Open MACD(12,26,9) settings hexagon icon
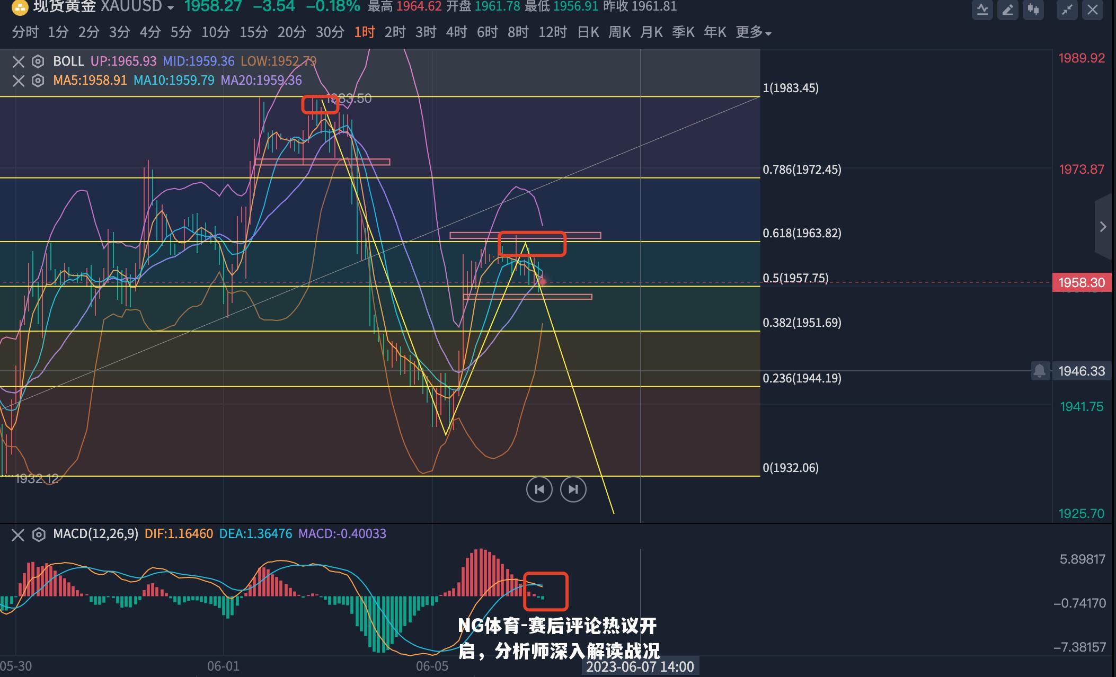Viewport: 1116px width, 677px height. coord(38,535)
